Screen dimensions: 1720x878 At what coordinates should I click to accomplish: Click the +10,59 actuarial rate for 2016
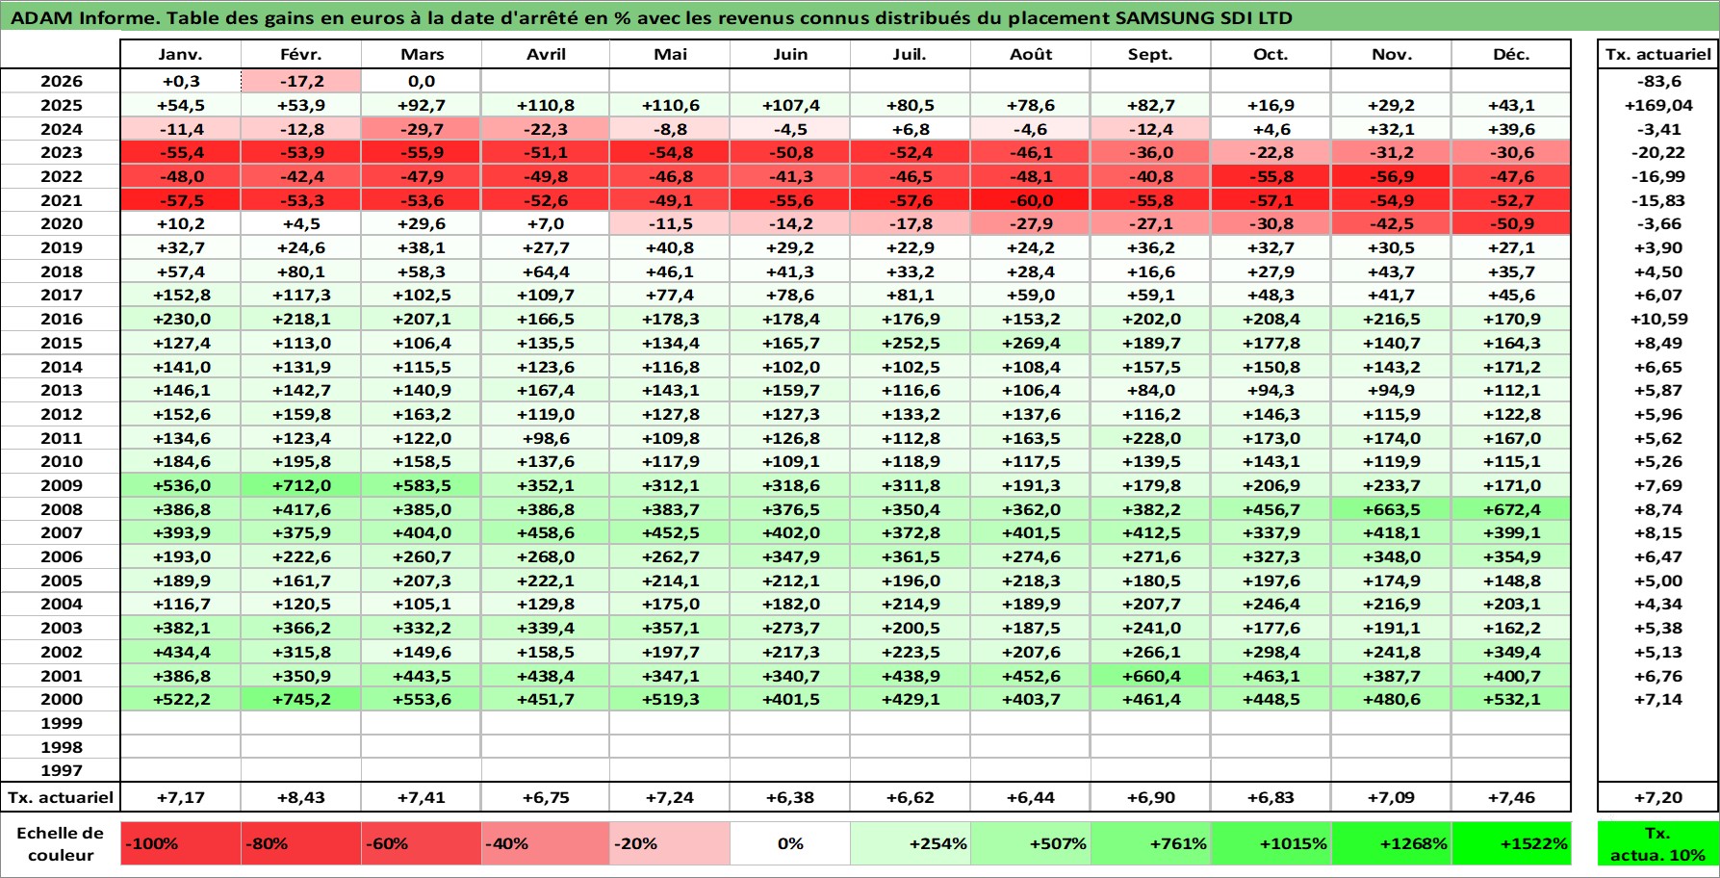click(1657, 319)
